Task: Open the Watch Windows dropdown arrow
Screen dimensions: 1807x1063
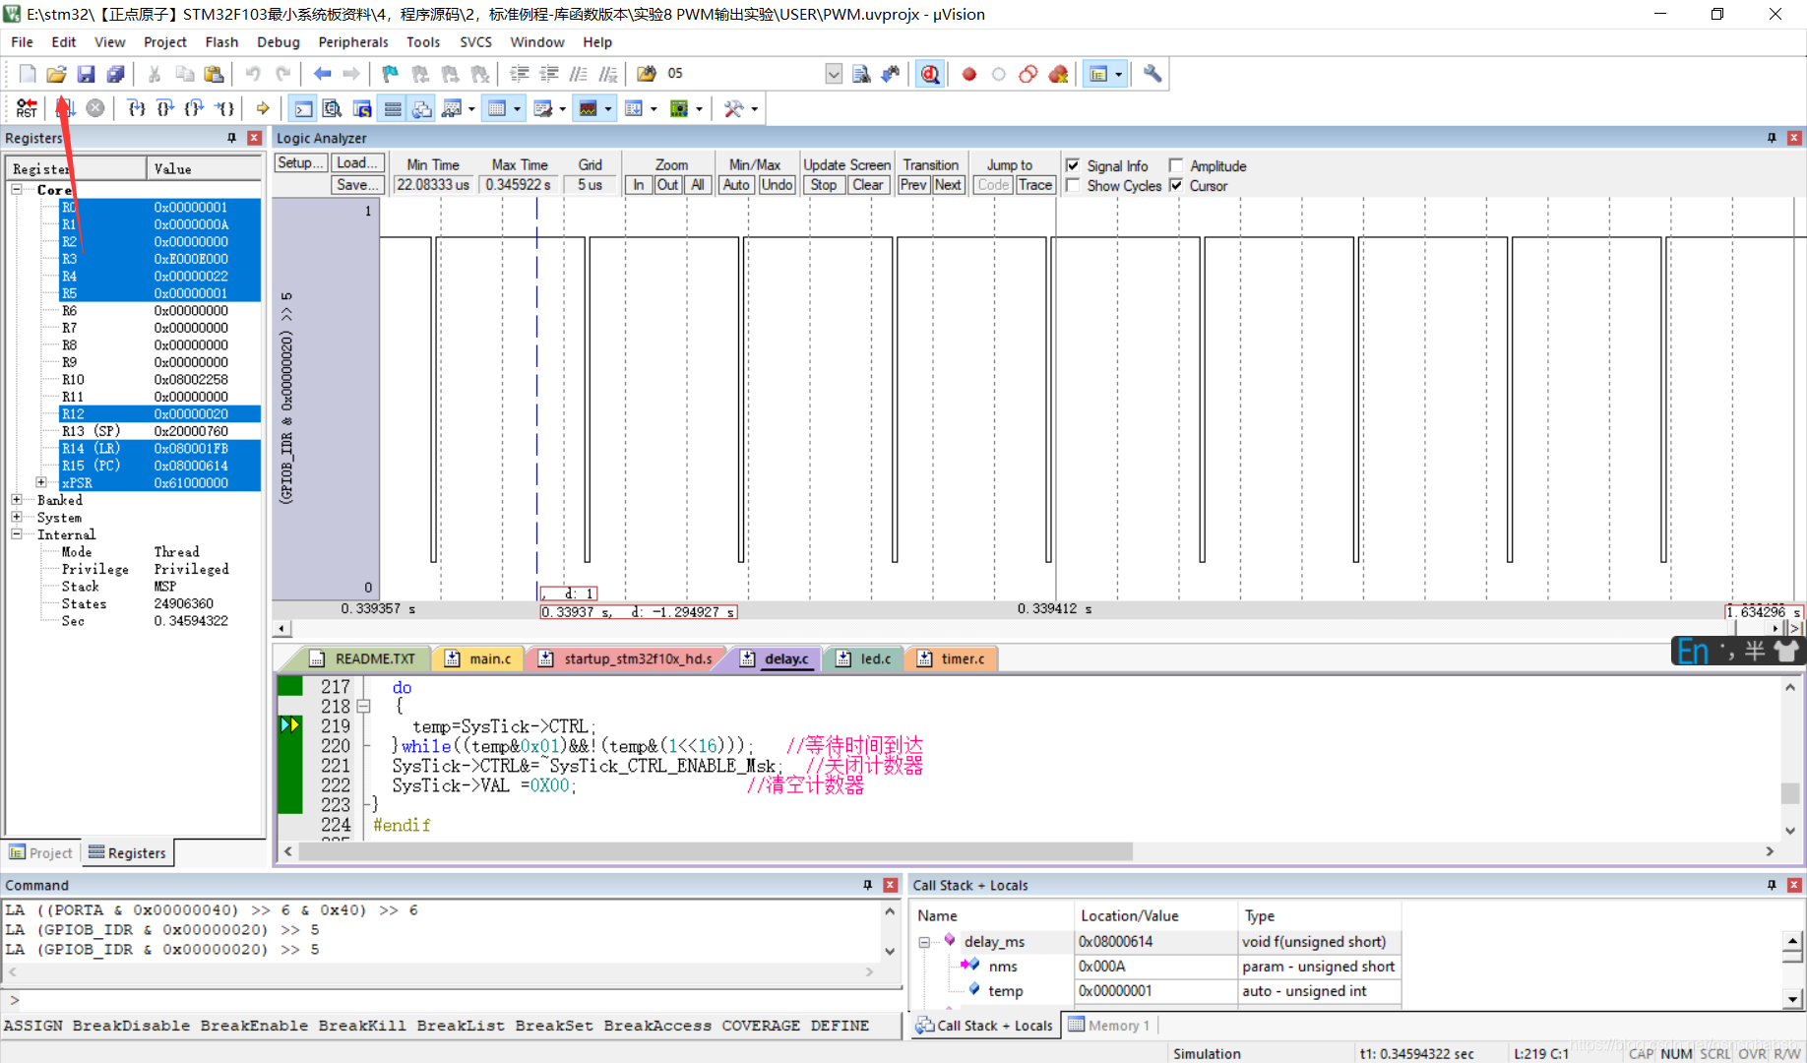Action: click(x=470, y=108)
